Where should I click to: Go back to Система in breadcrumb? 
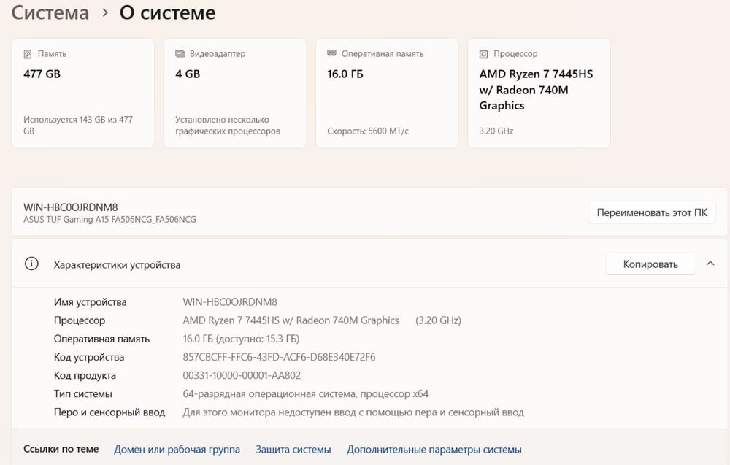[x=50, y=12]
